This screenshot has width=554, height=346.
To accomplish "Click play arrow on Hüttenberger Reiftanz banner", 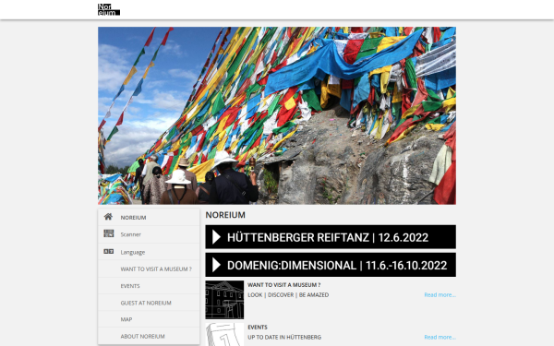I will point(217,237).
